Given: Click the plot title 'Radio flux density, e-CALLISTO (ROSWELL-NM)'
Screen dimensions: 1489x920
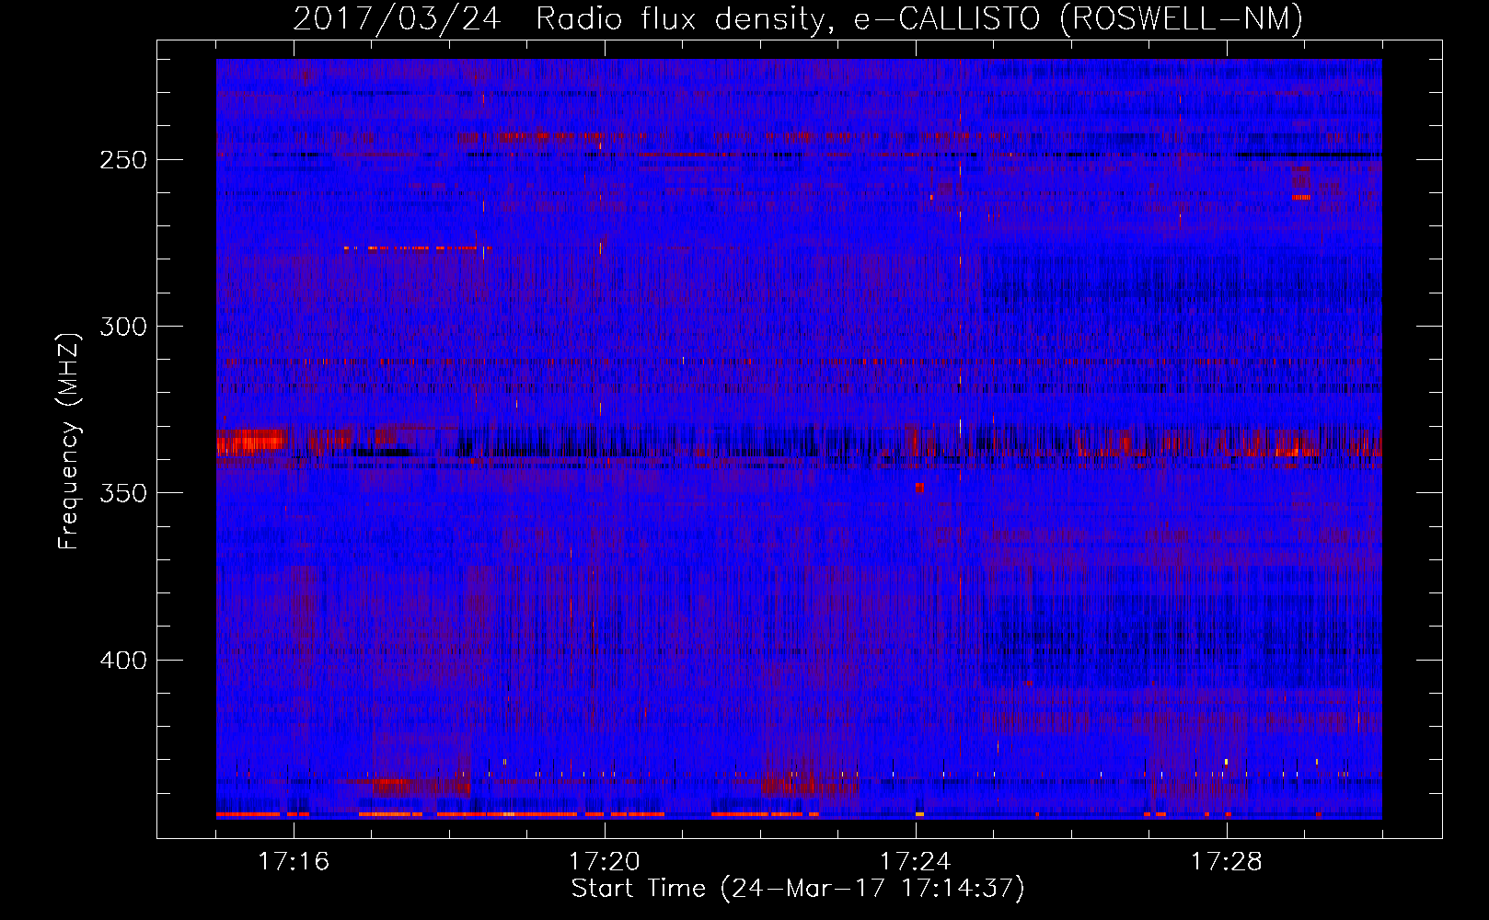Looking at the screenshot, I should pyautogui.click(x=919, y=18).
